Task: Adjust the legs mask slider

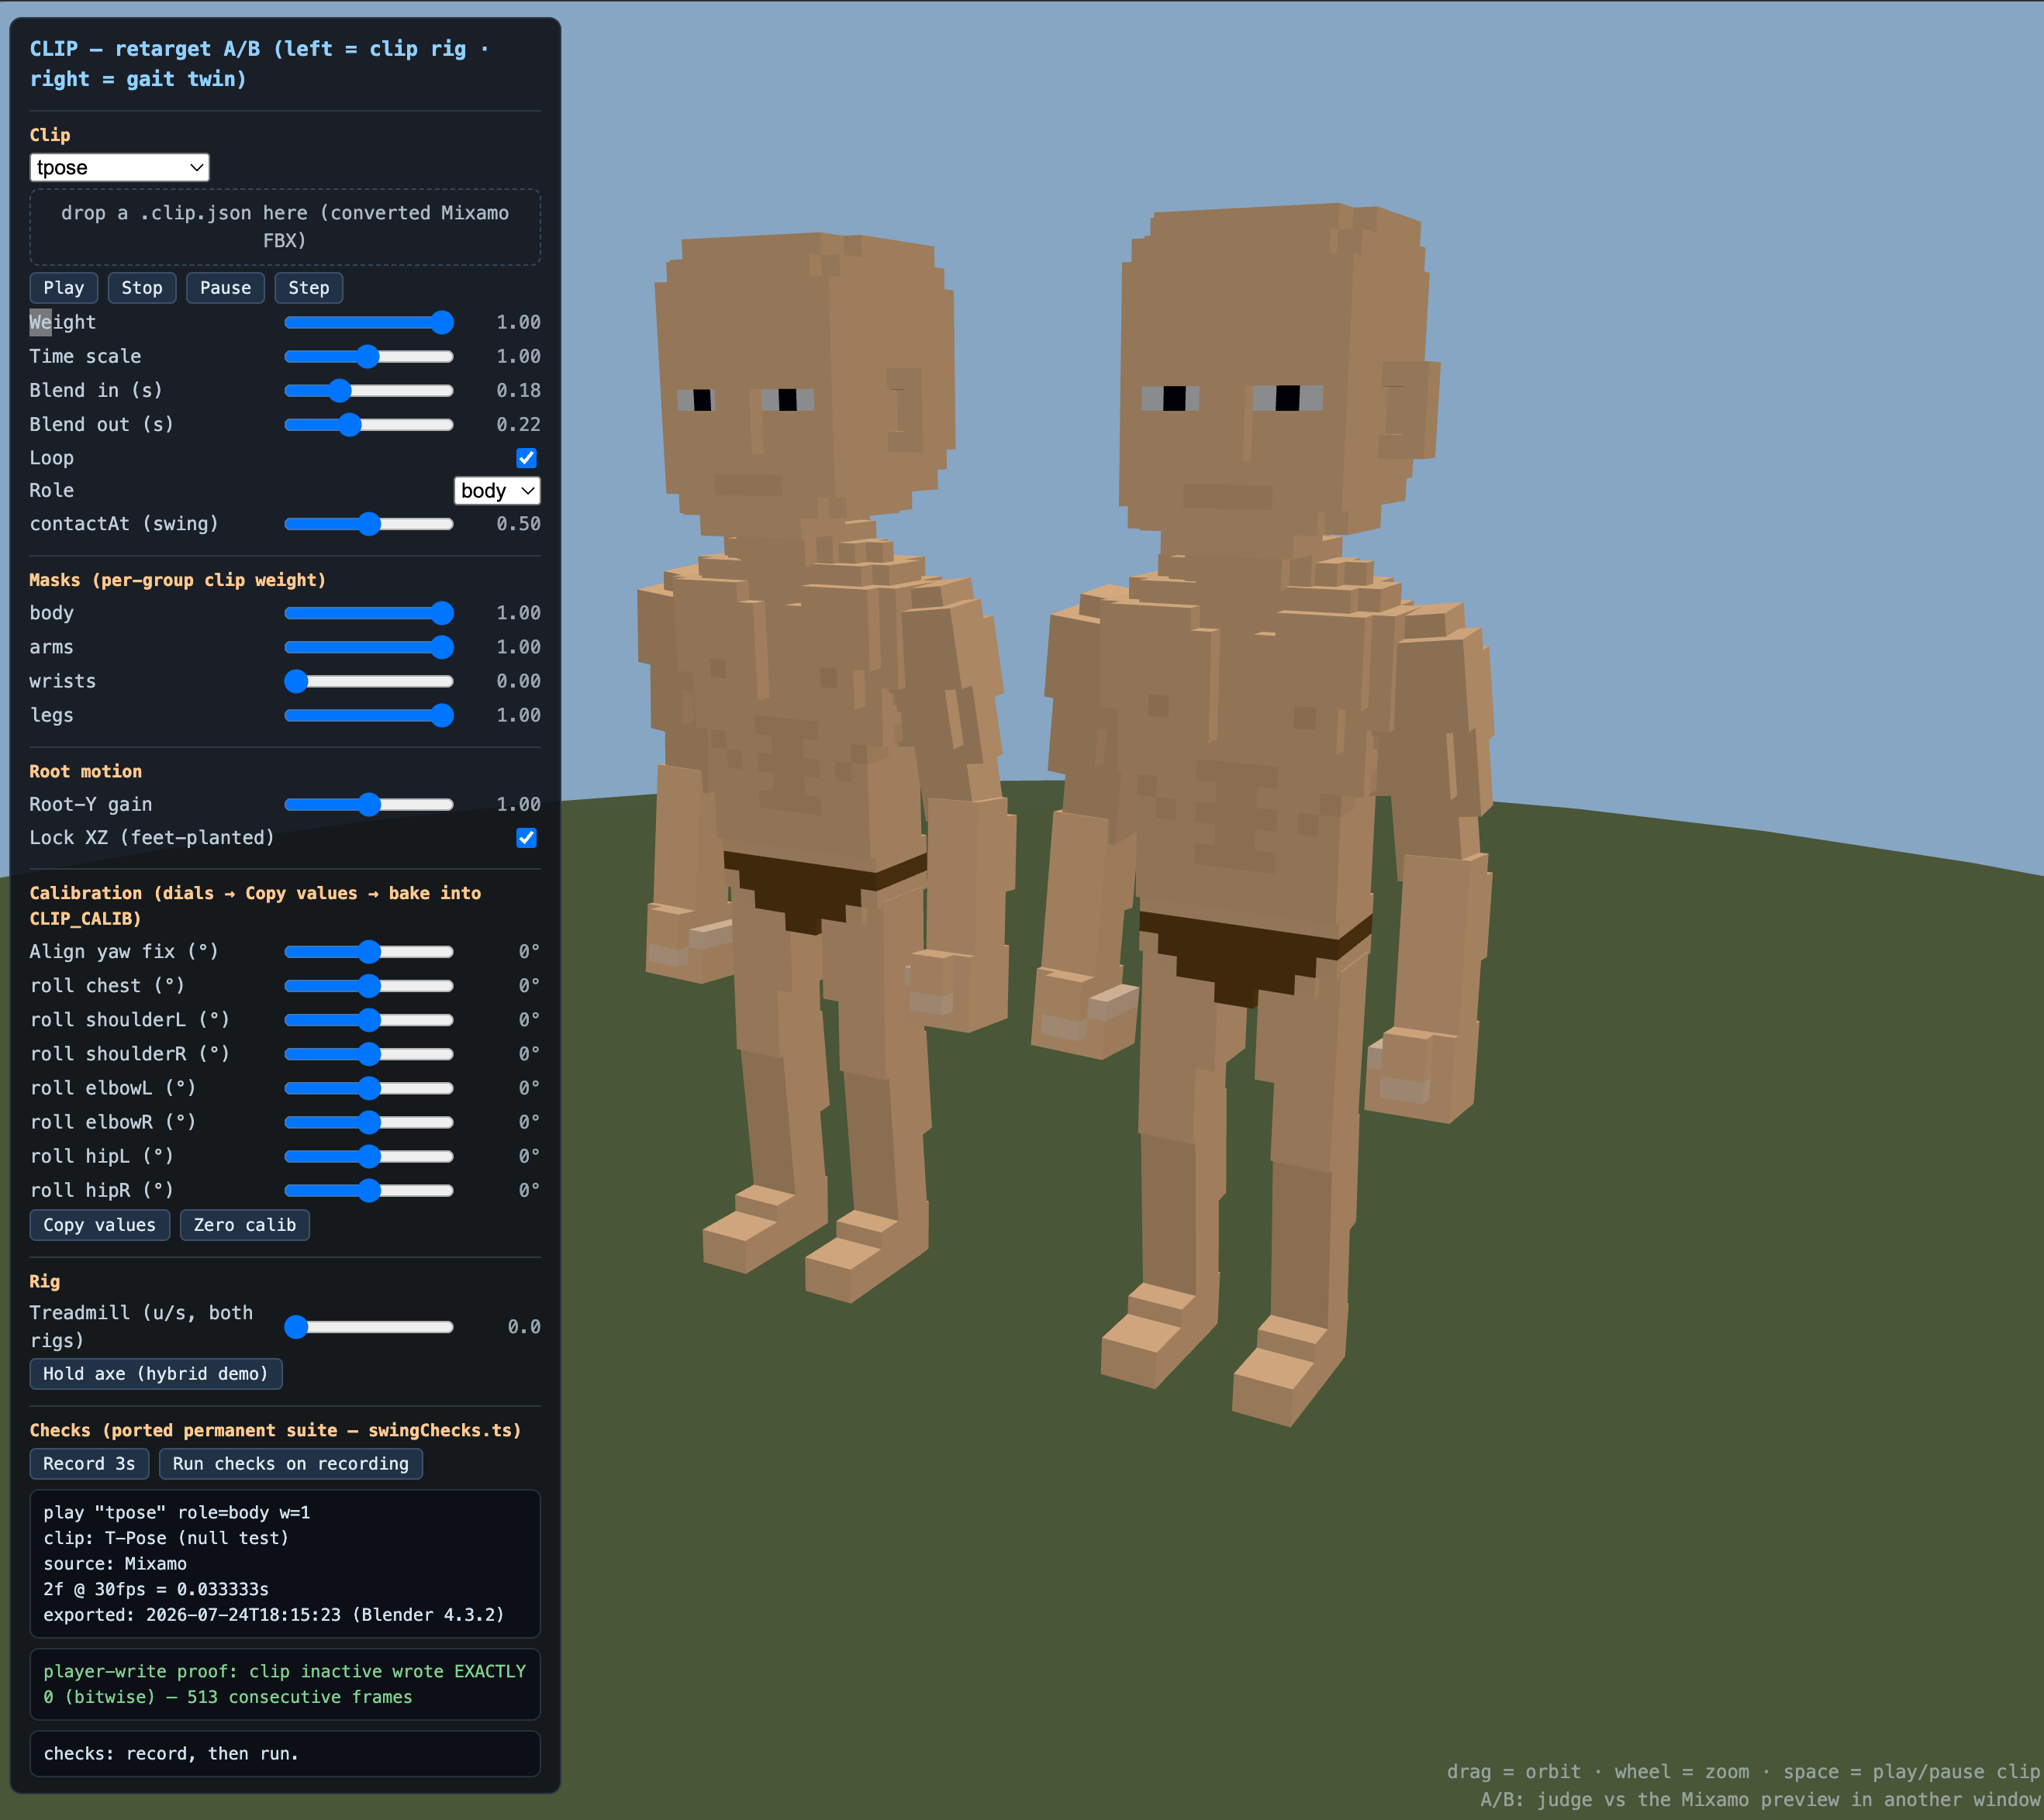Action: [x=369, y=715]
